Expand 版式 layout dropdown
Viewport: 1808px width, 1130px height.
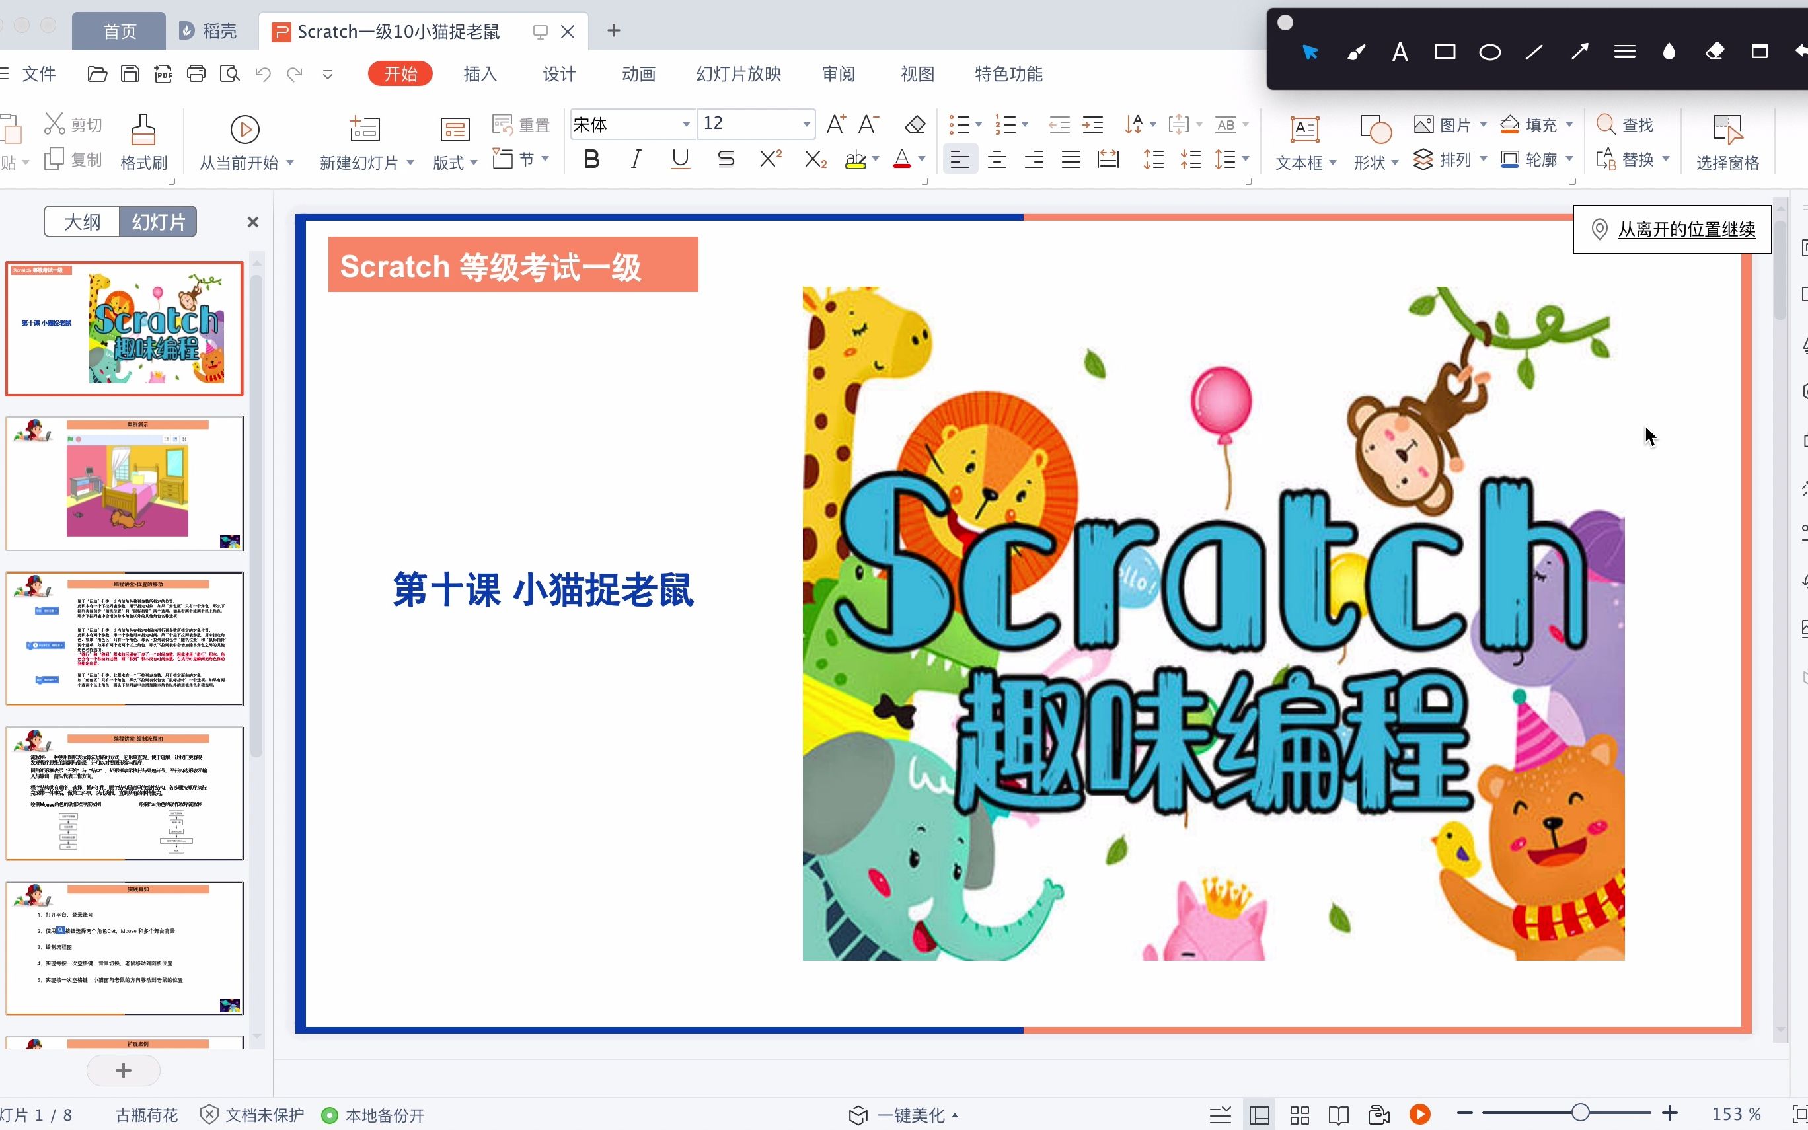pos(474,162)
